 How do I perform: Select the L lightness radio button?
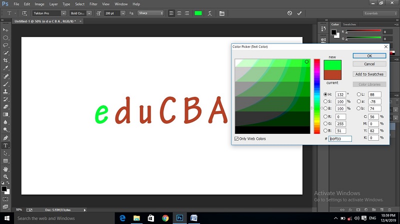[x=358, y=94]
